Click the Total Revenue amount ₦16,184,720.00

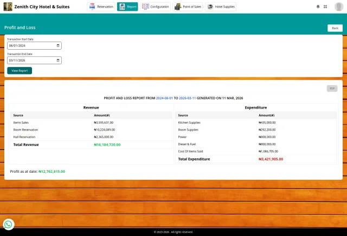point(107,145)
